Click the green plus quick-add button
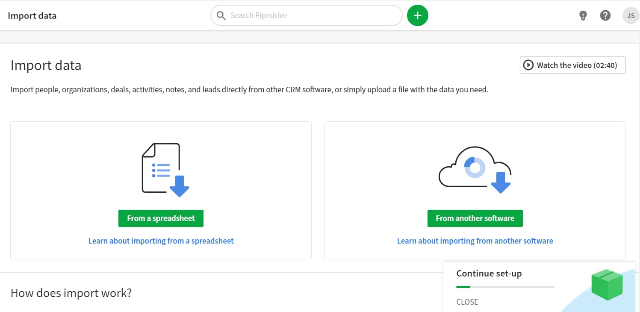Image resolution: width=640 pixels, height=312 pixels. tap(417, 15)
